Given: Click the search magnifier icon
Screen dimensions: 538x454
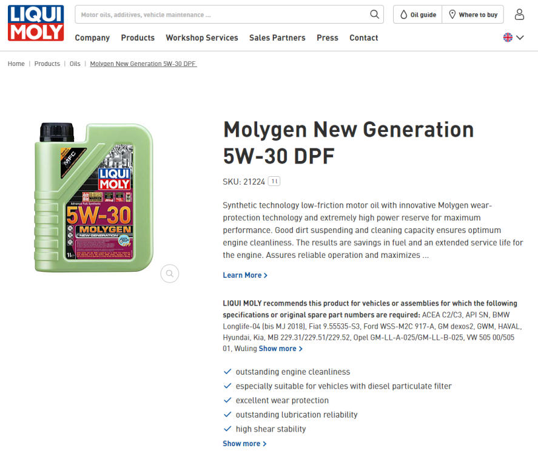Looking at the screenshot, I should 374,15.
